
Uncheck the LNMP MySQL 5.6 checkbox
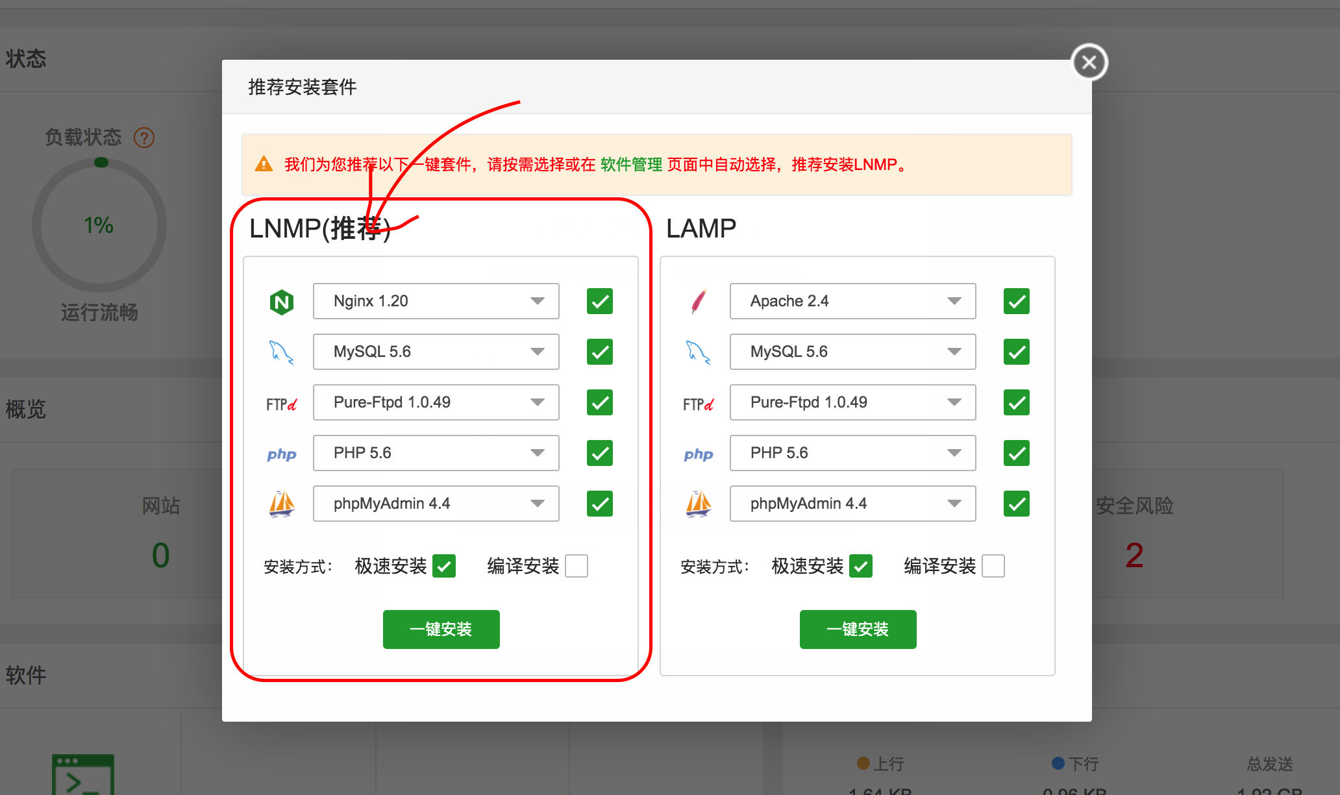(600, 352)
